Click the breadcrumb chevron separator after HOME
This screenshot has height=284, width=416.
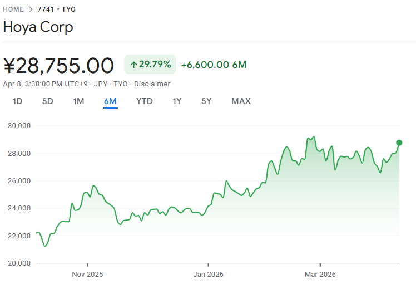tap(31, 9)
